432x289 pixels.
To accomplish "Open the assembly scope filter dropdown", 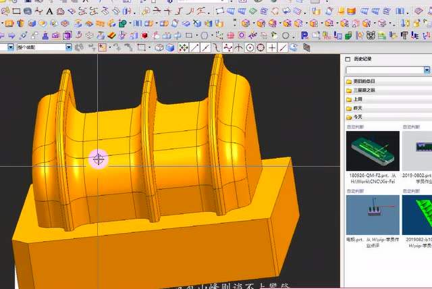I will [68, 47].
